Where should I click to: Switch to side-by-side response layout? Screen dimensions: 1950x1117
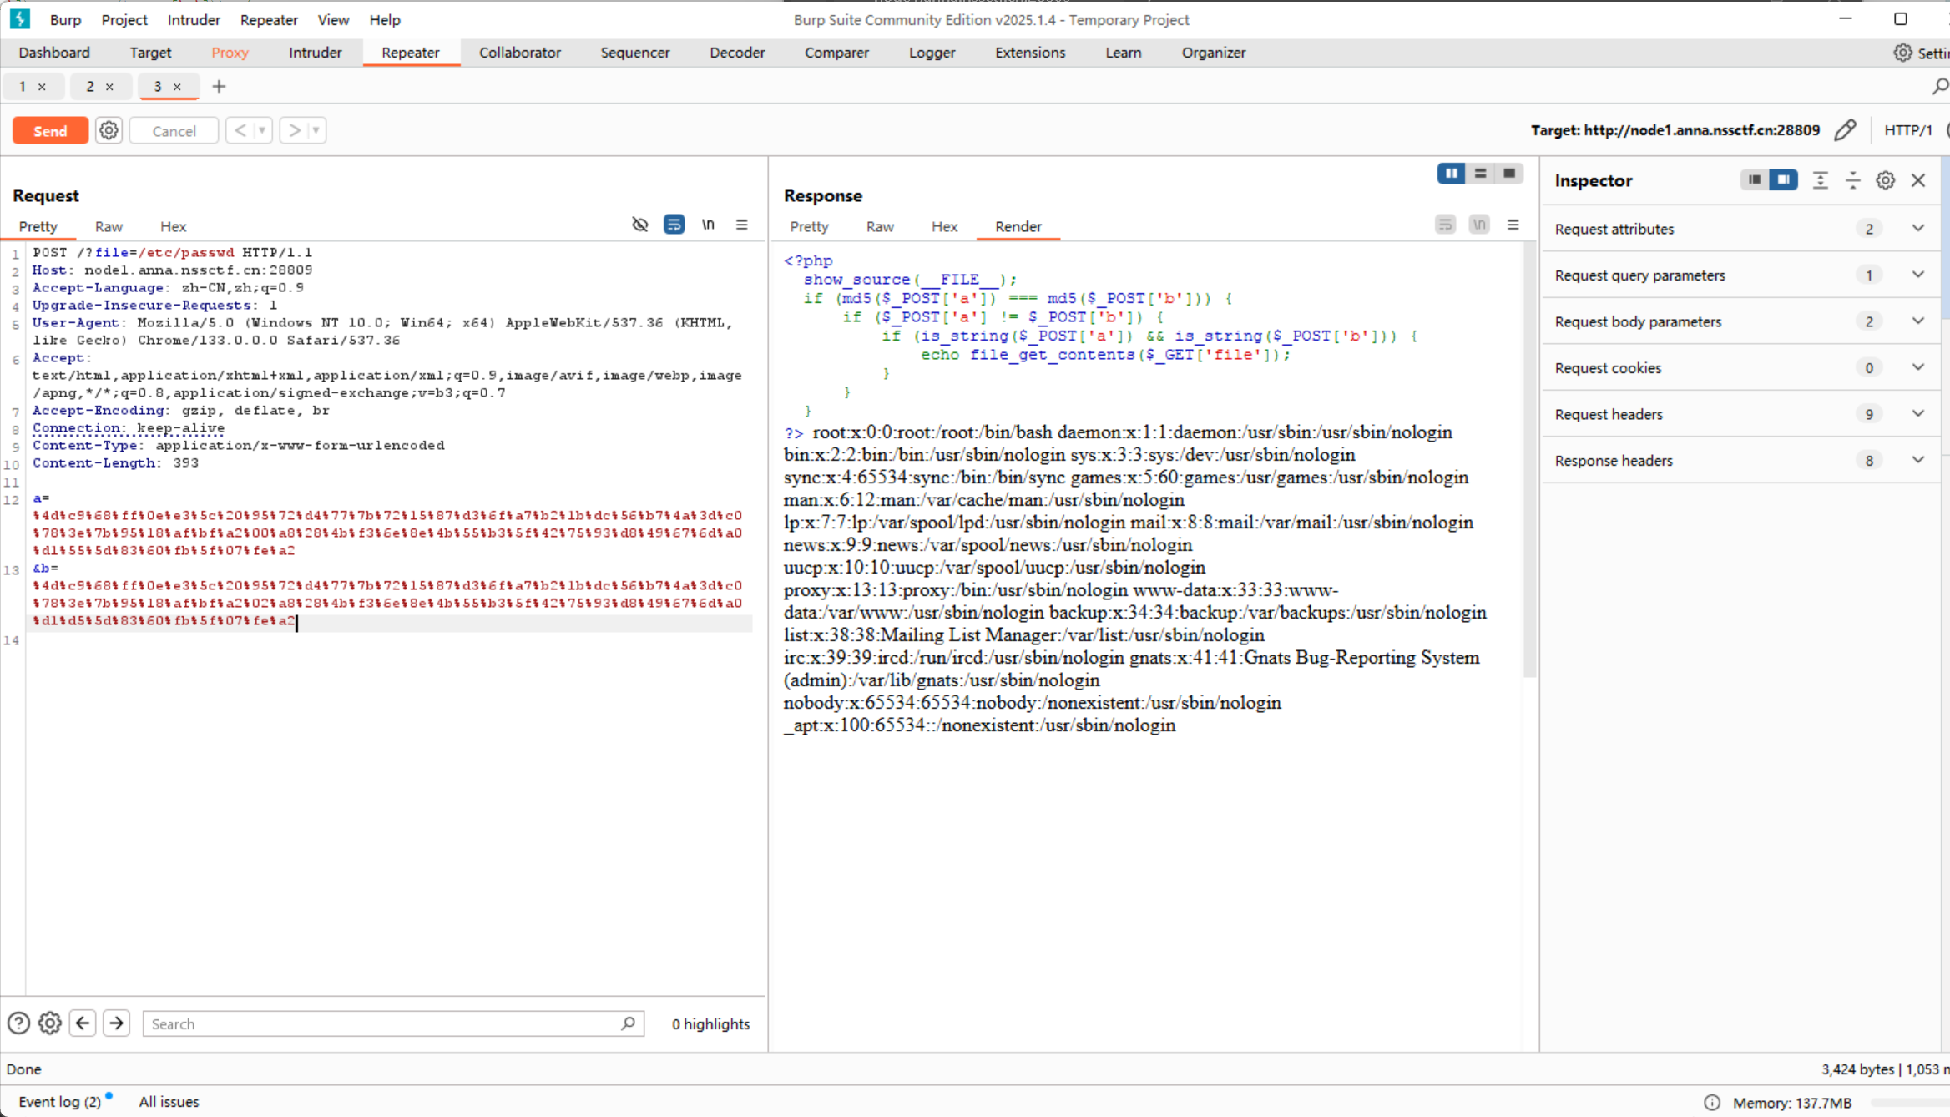tap(1451, 174)
